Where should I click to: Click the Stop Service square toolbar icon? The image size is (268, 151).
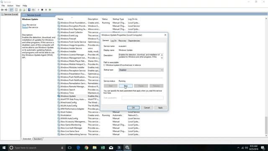point(42,10)
